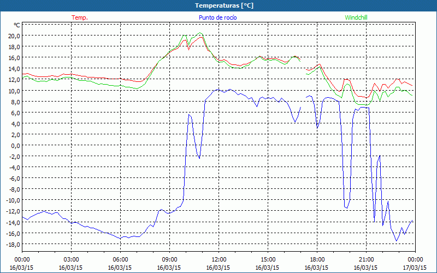
Task: Click the "16/03/15" date under 03:00
Action: tap(71, 268)
